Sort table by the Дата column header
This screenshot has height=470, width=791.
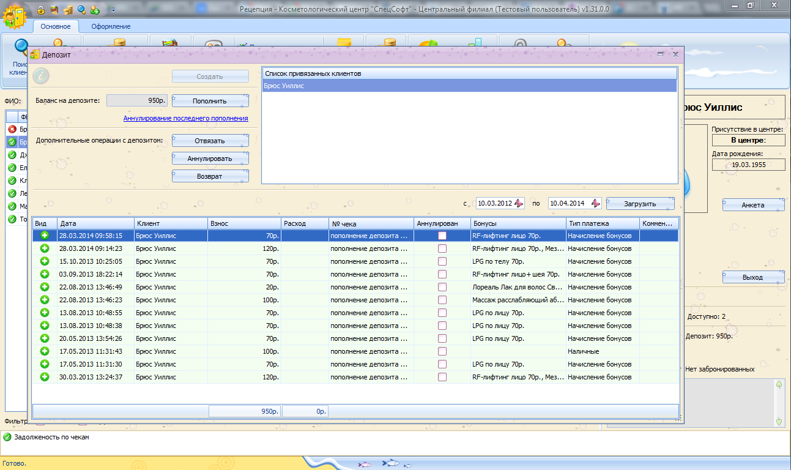click(95, 223)
